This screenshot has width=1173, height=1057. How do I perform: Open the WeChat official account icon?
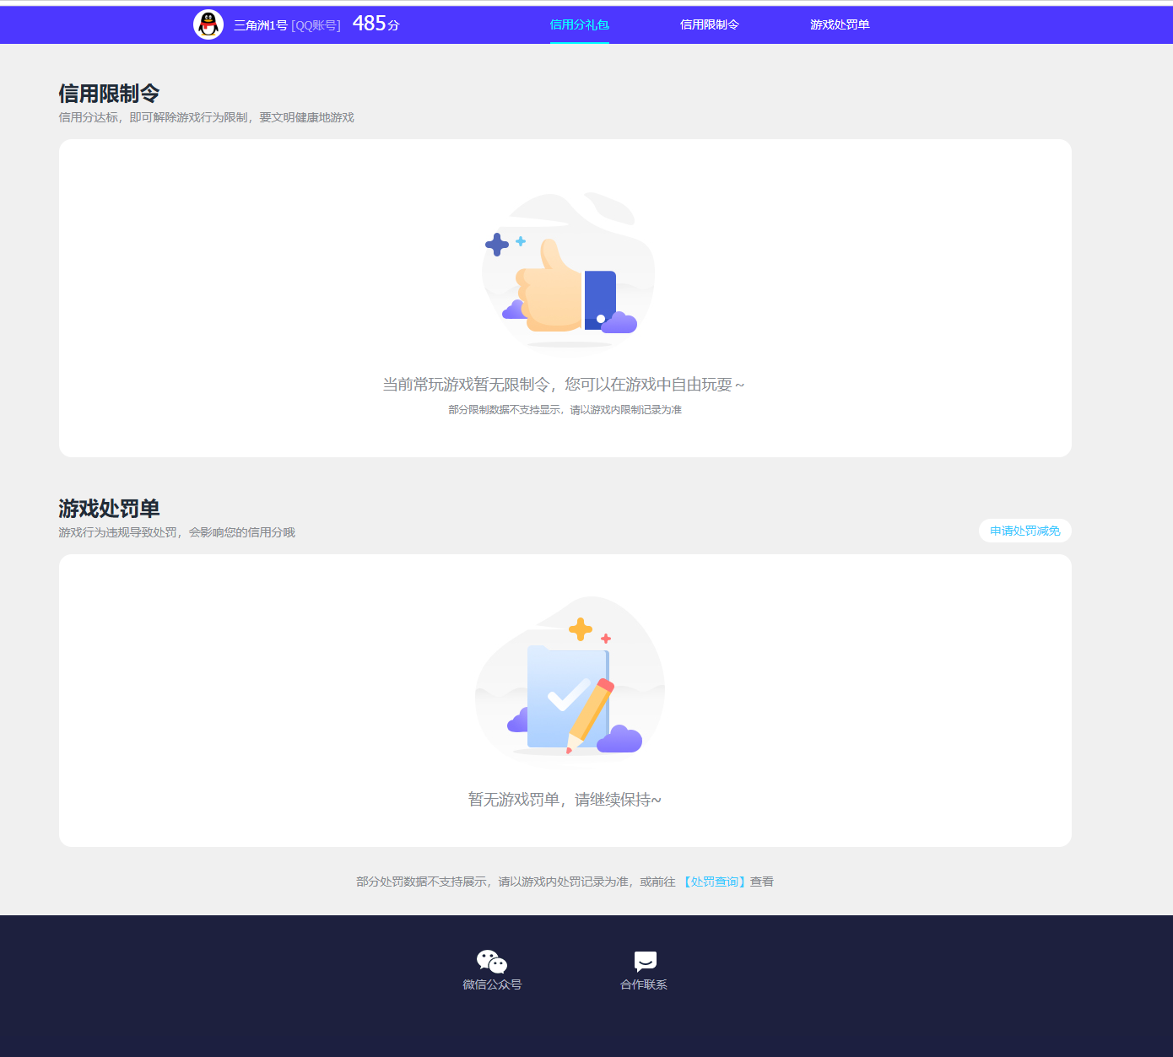[492, 962]
